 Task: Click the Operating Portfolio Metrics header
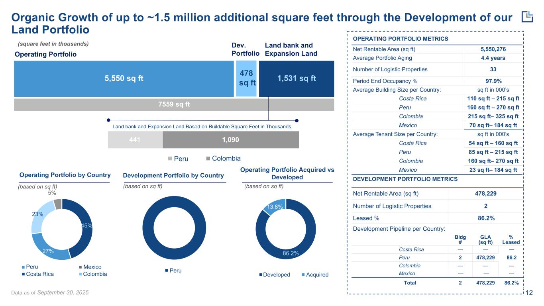[401, 39]
